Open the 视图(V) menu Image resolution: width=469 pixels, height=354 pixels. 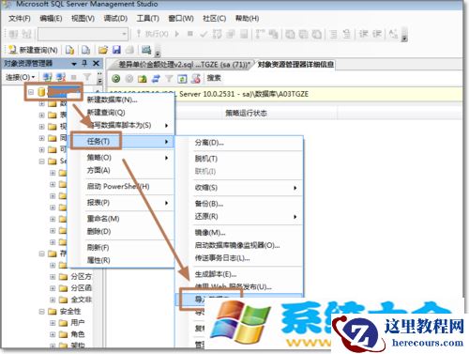coord(83,19)
